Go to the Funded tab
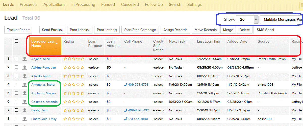Screen dimensions: 303x126 click(108, 5)
